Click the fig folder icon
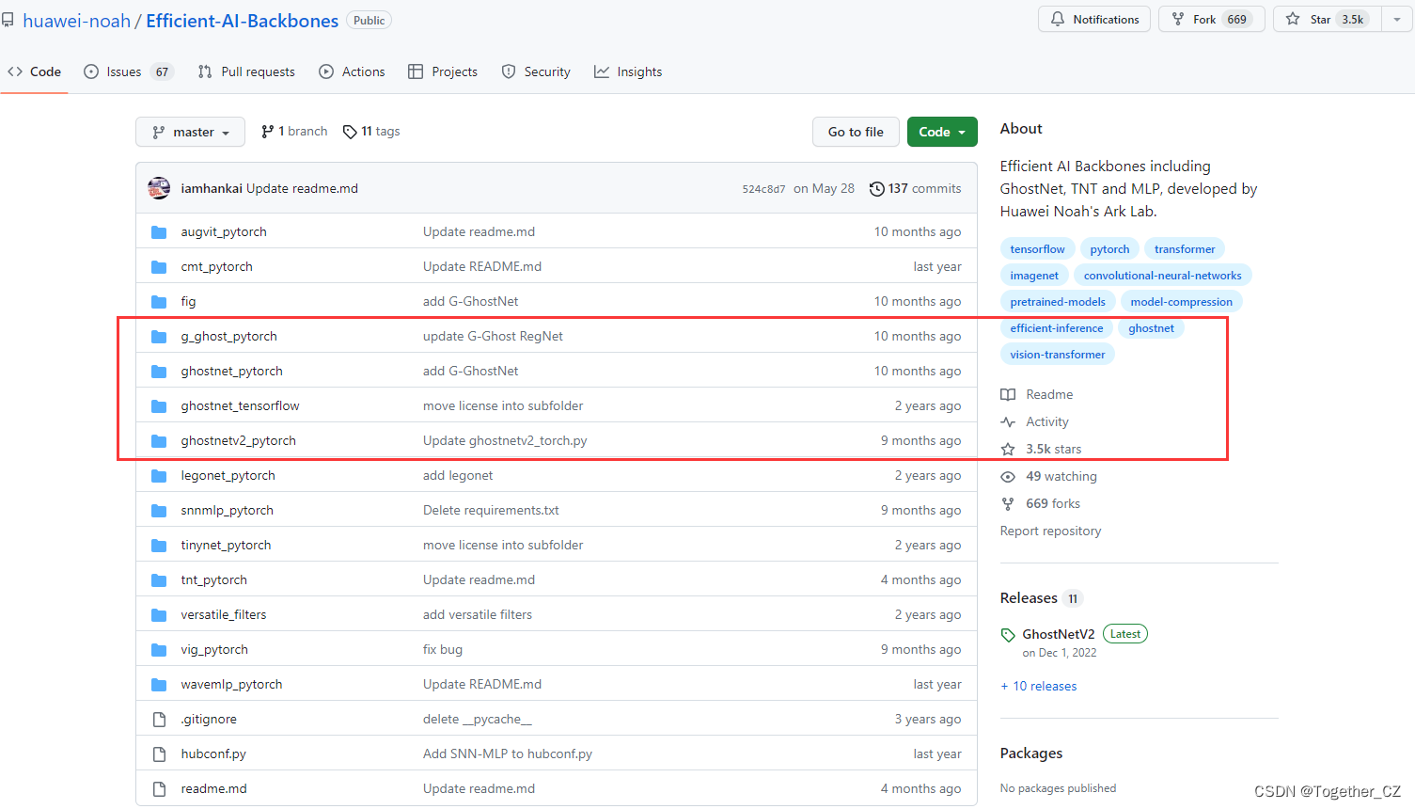Viewport: 1415px width, 809px height. coord(159,302)
